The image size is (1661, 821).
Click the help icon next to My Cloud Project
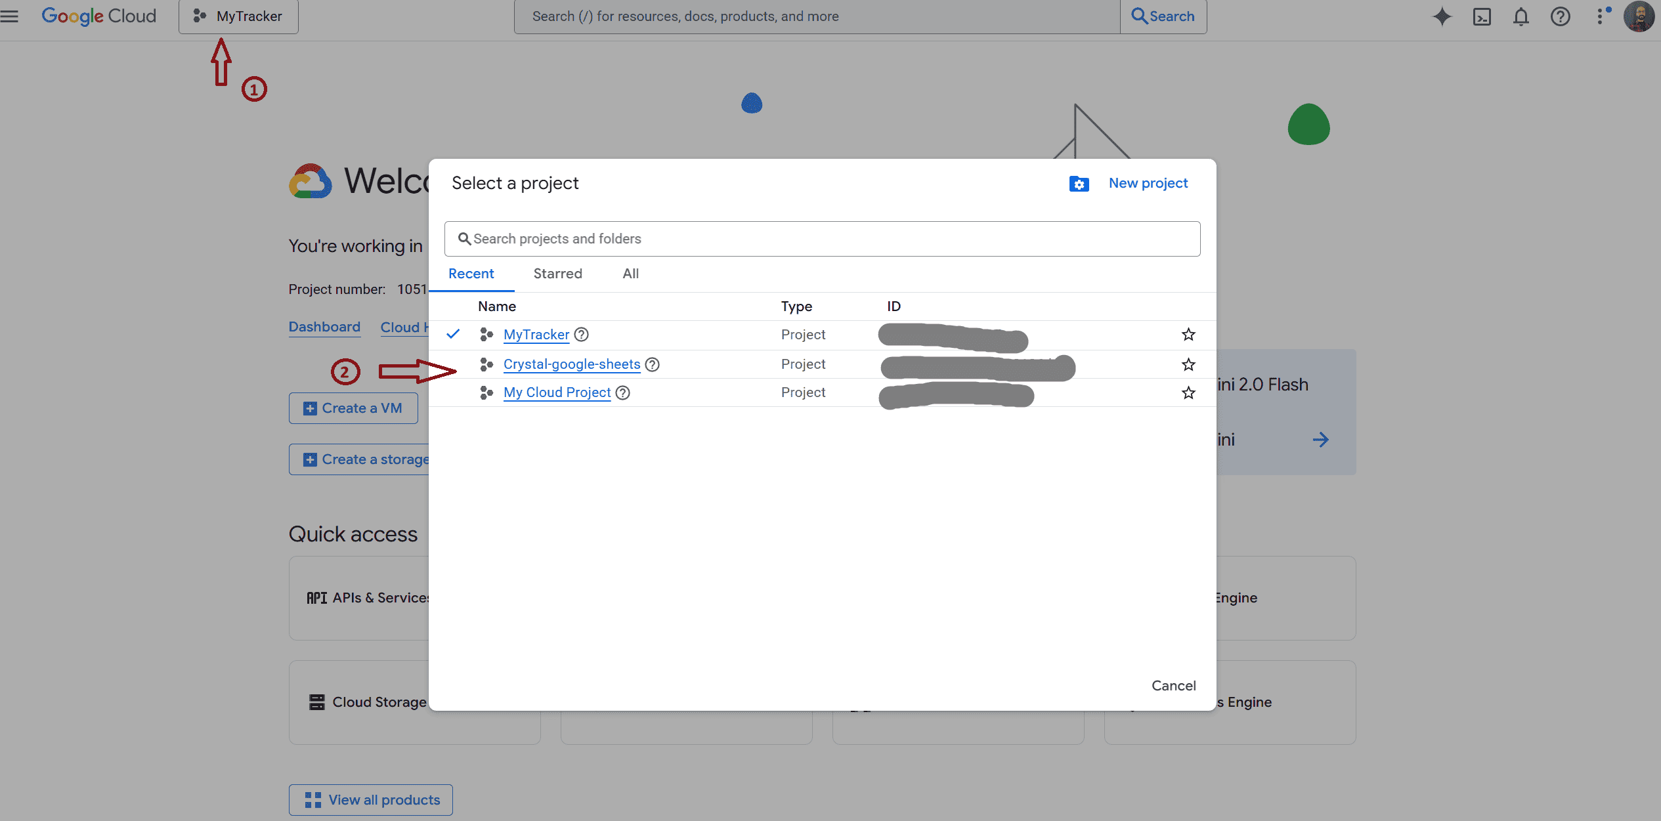click(623, 392)
